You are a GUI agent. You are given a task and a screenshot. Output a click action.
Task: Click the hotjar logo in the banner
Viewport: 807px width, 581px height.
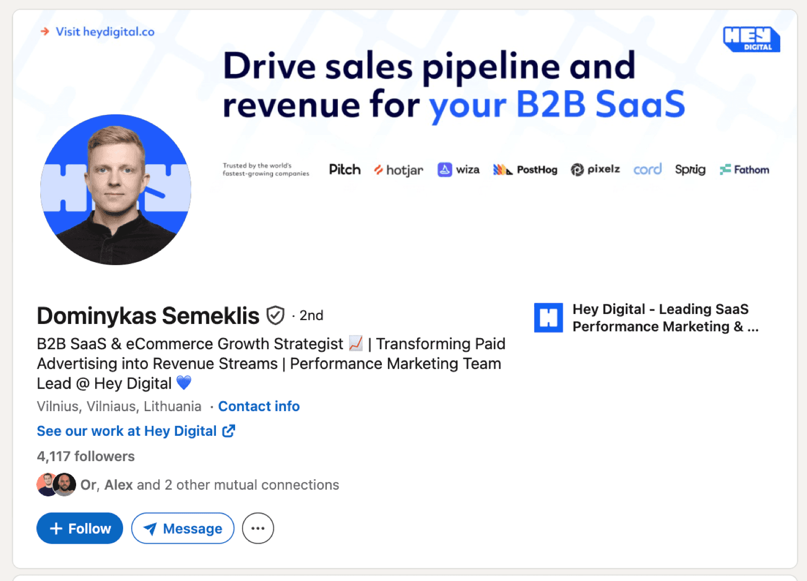point(398,170)
